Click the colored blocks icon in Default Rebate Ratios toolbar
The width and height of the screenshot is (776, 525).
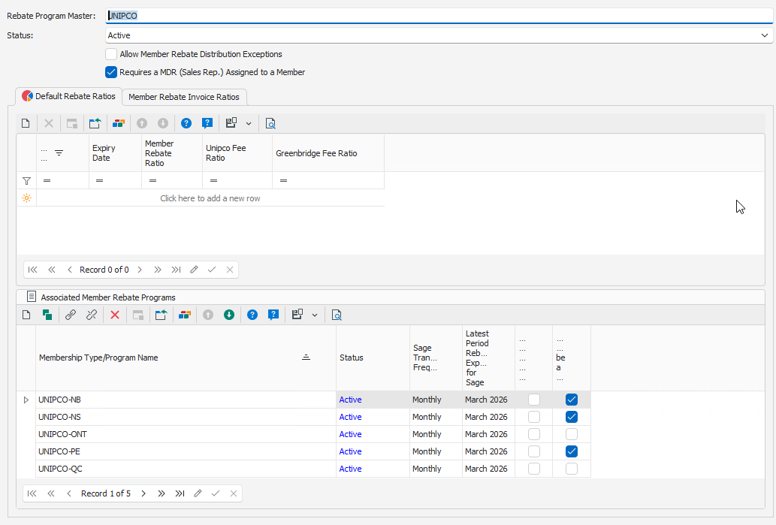point(118,123)
